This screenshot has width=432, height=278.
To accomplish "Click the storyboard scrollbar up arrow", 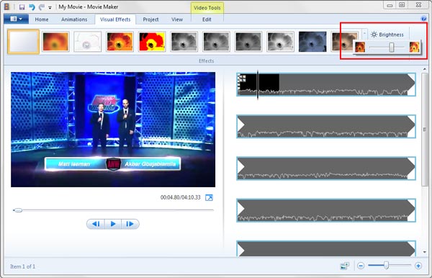I will click(x=425, y=69).
